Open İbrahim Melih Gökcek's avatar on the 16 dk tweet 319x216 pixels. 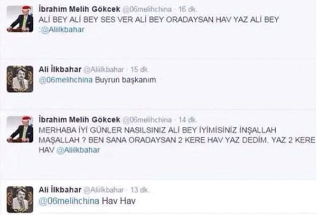click(x=20, y=19)
